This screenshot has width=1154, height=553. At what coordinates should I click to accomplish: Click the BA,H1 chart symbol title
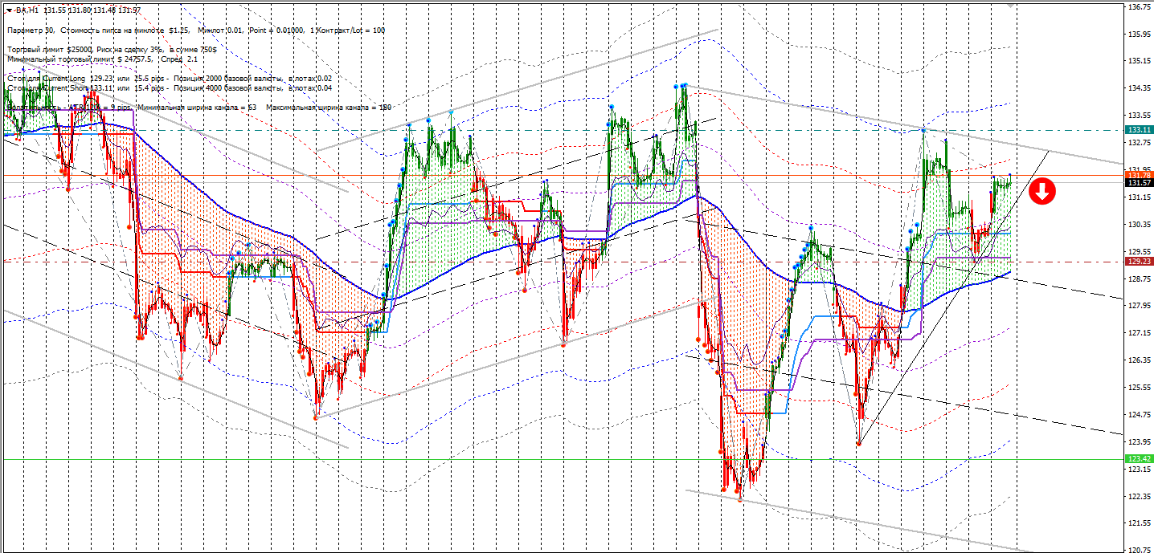[x=27, y=10]
